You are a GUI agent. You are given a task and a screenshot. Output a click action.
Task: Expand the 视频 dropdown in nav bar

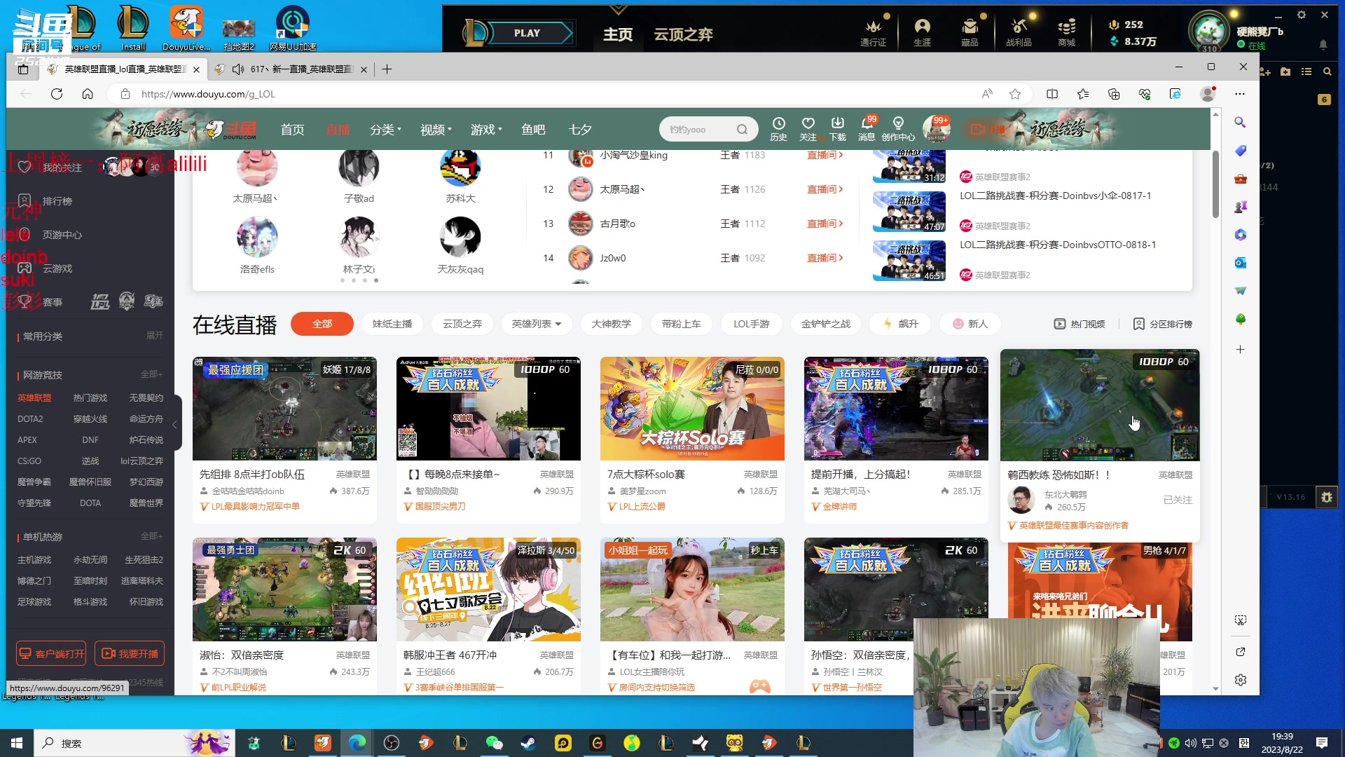point(436,130)
